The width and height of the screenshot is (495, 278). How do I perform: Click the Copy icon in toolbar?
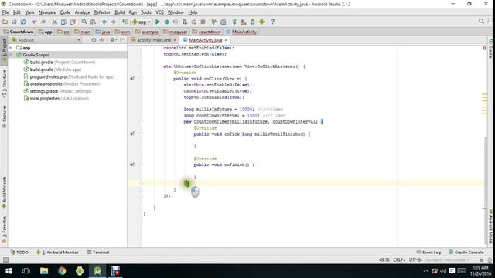point(63,22)
